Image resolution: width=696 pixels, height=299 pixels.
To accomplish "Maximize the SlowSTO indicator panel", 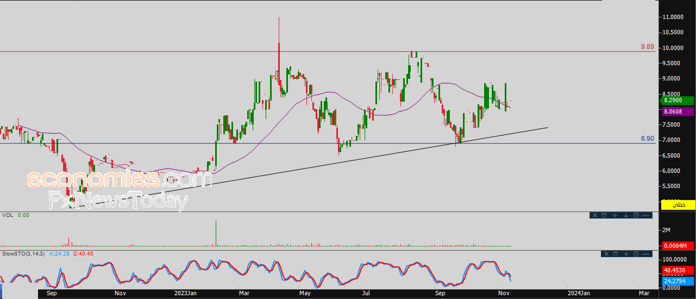I will [x=615, y=254].
